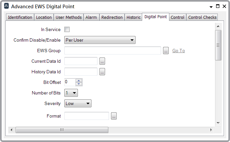Expand the Number of Bits dropdown
This screenshot has height=142, width=230.
(71, 93)
